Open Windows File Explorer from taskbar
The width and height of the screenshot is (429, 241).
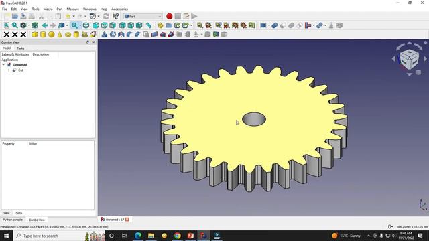(151, 236)
